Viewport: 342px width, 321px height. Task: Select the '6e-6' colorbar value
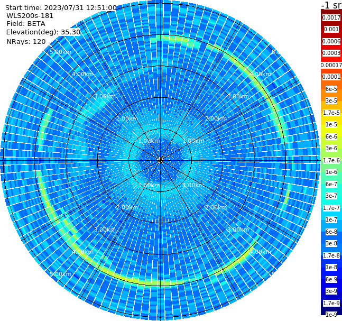[331, 136]
